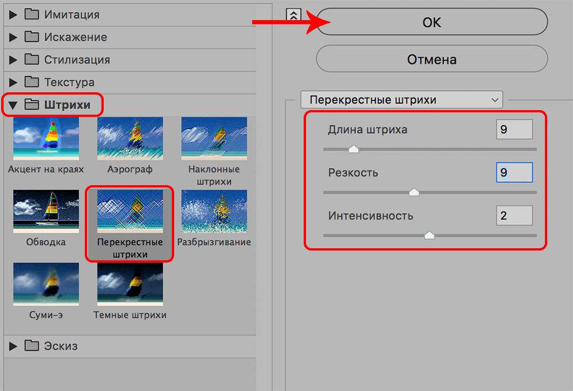Select the Перекрестные штрихи filter thumbnail

click(x=129, y=209)
